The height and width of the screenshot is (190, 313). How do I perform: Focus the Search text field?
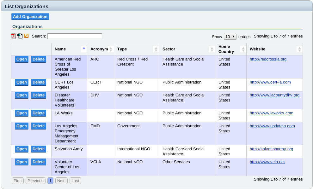(75, 36)
